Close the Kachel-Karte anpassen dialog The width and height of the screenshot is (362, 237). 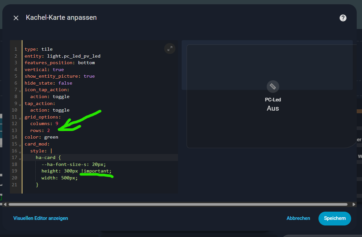click(16, 18)
